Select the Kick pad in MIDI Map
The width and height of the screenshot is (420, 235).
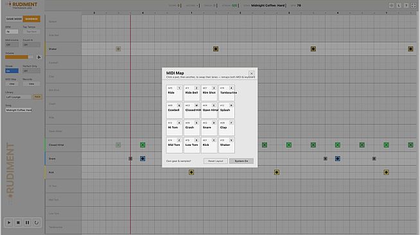pos(209,145)
